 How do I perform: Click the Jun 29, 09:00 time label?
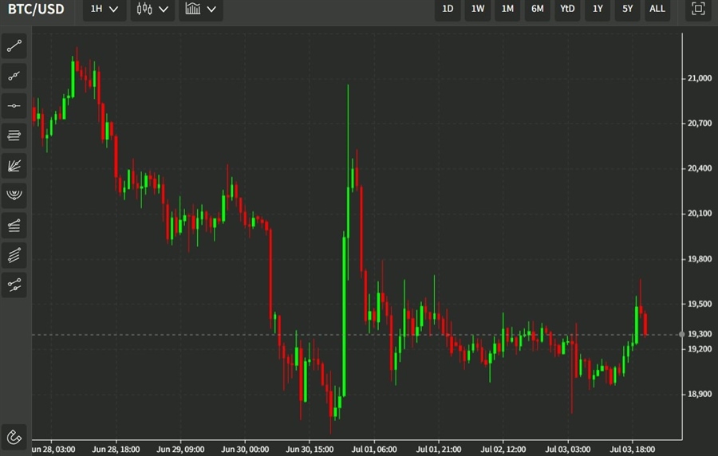(x=180, y=450)
